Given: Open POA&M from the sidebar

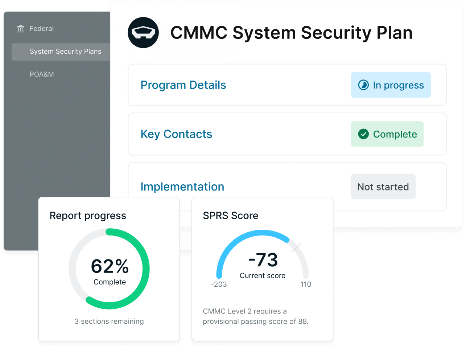Looking at the screenshot, I should (x=41, y=74).
